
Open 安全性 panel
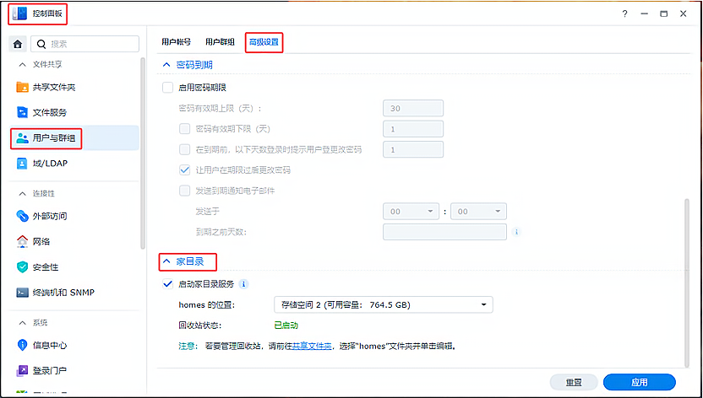click(x=45, y=267)
